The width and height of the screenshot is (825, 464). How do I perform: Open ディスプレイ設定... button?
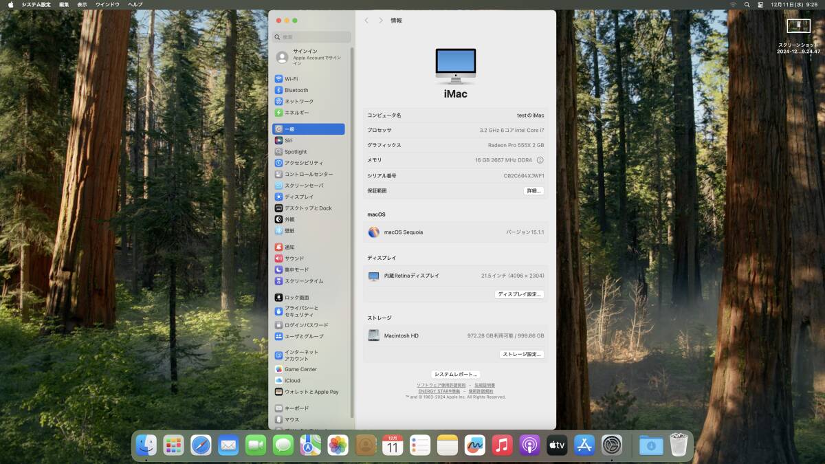tap(519, 294)
